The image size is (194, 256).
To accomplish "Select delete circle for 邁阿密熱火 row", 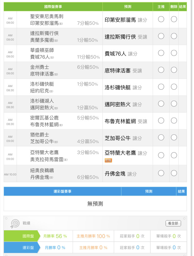I will (x=174, y=104).
